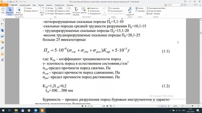202x113 pixels.
Task: Open digital signatures panel in sidebar
Action: [2, 60]
